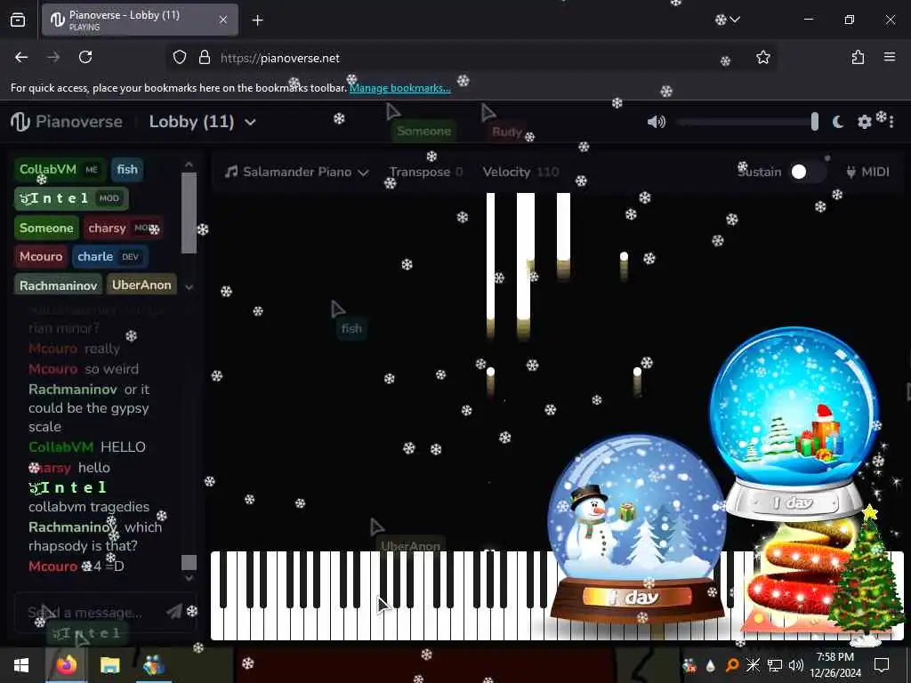911x683 pixels.
Task: Click the charsy user tag
Action: 123,228
